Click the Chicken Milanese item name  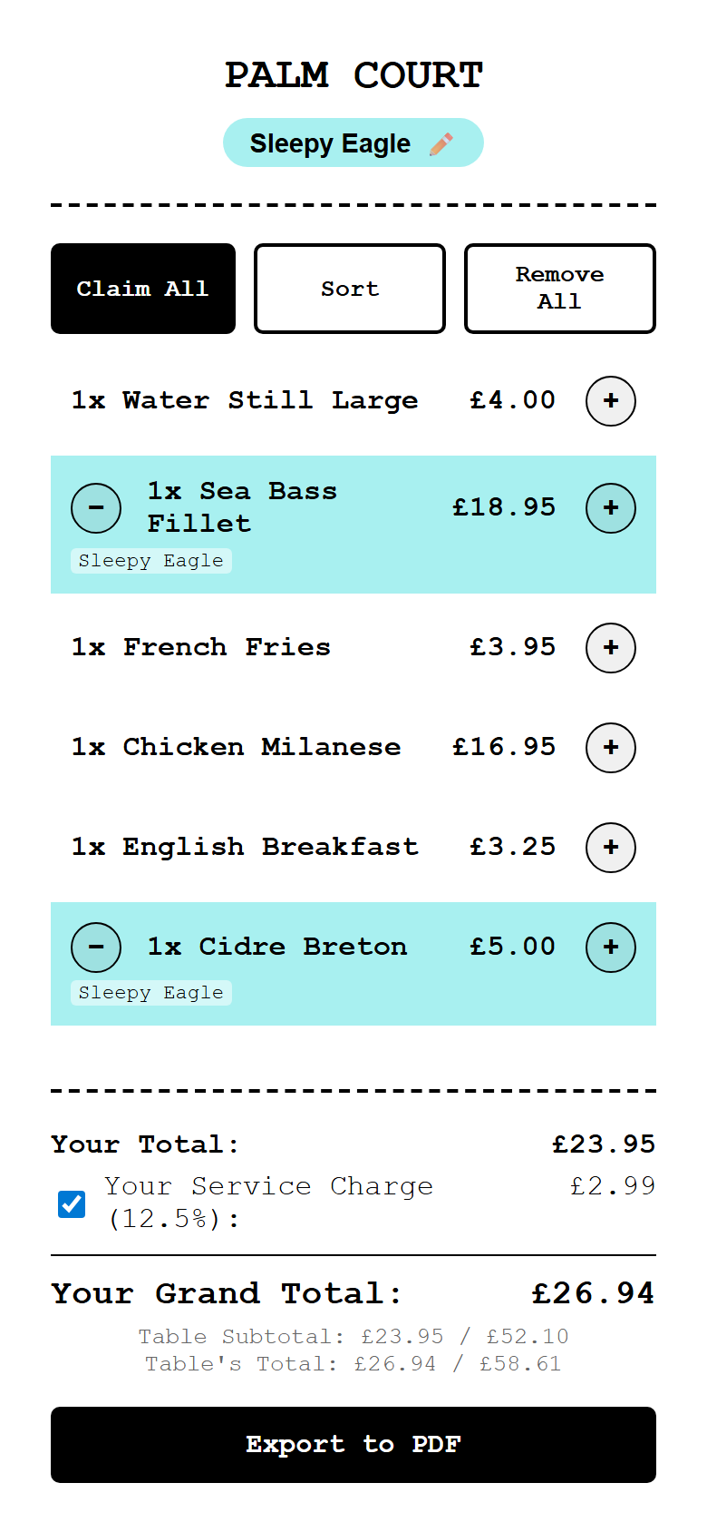point(262,748)
